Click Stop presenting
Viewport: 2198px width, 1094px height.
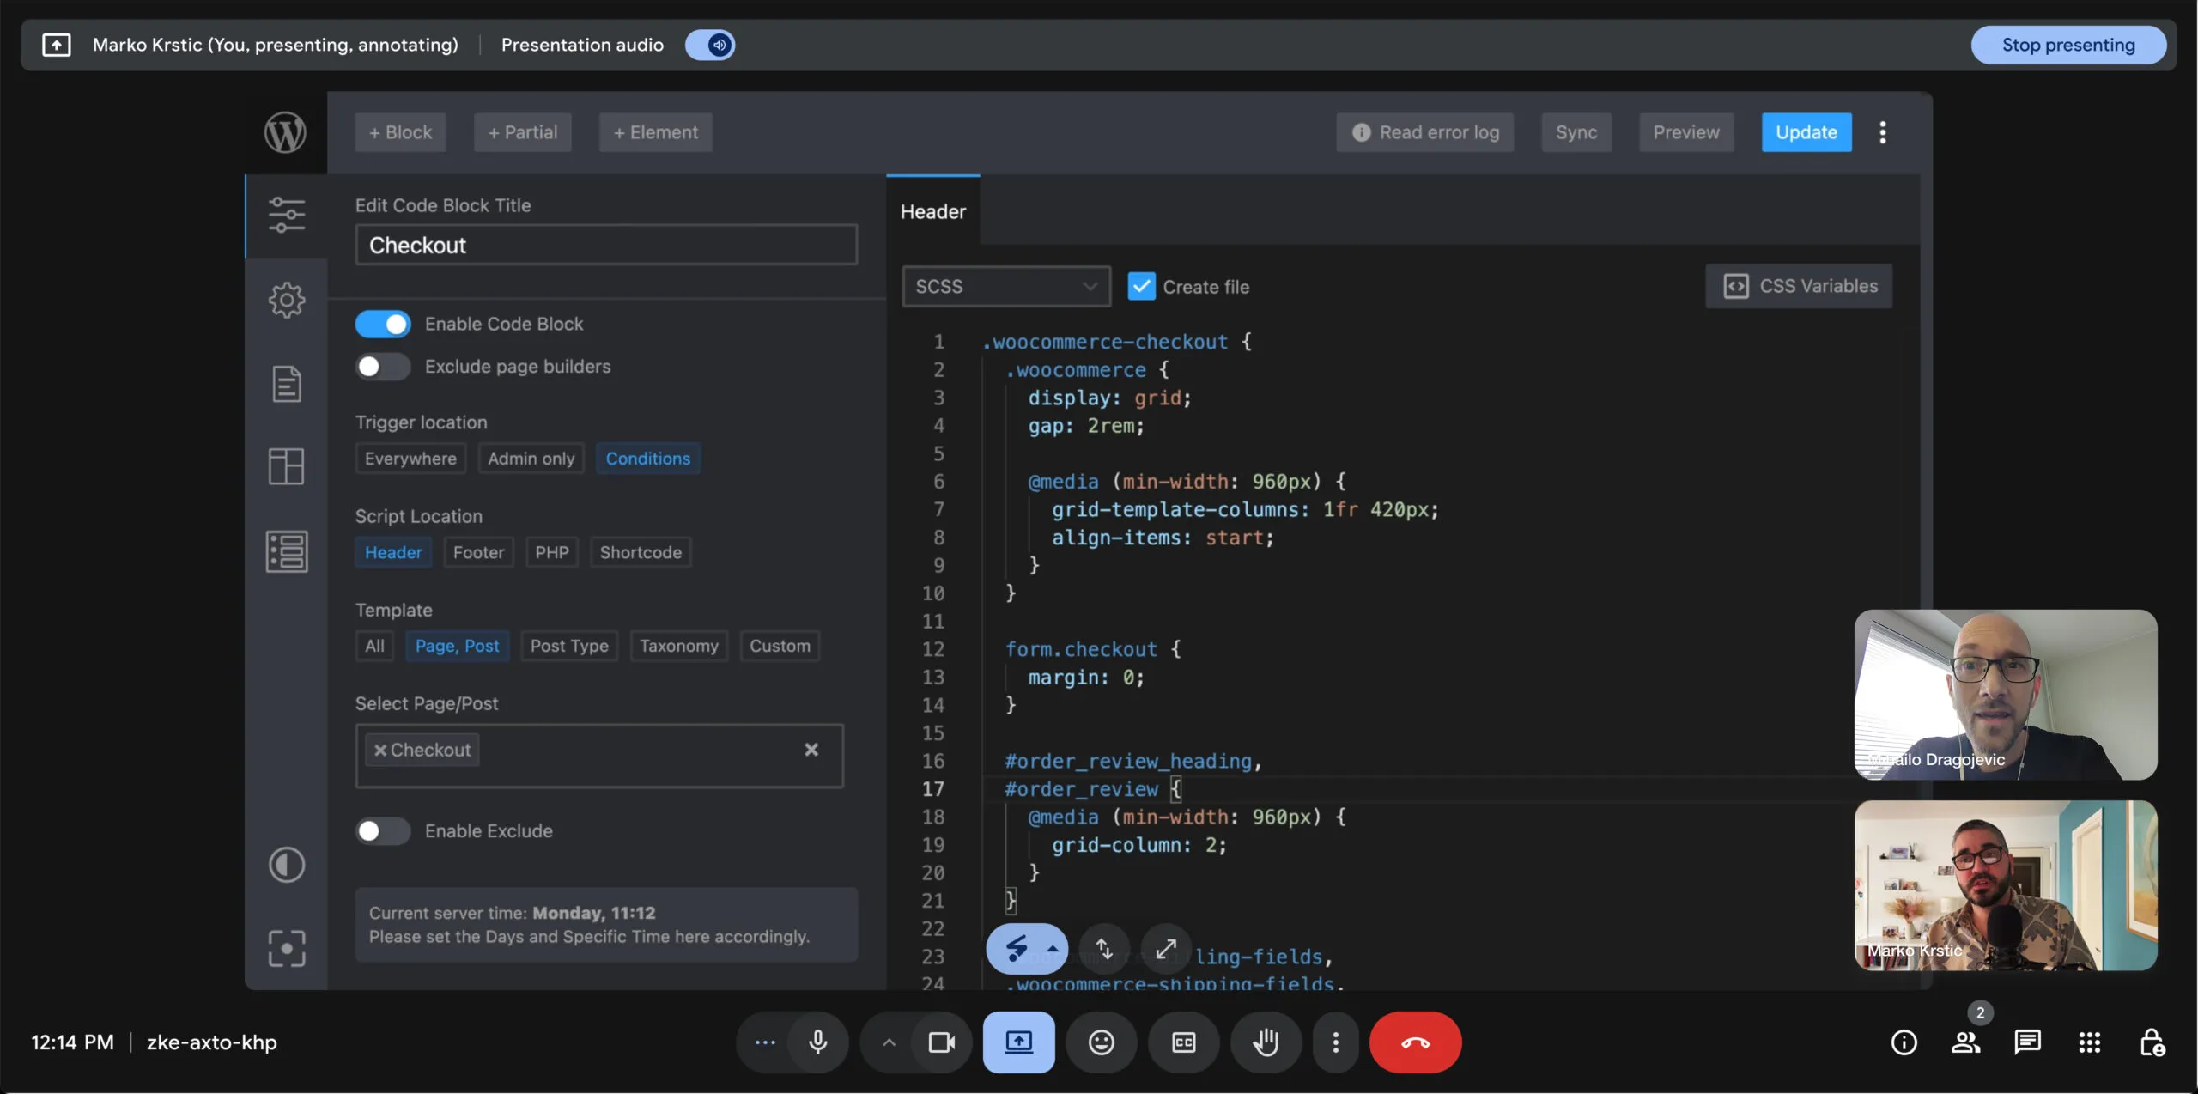click(2067, 45)
